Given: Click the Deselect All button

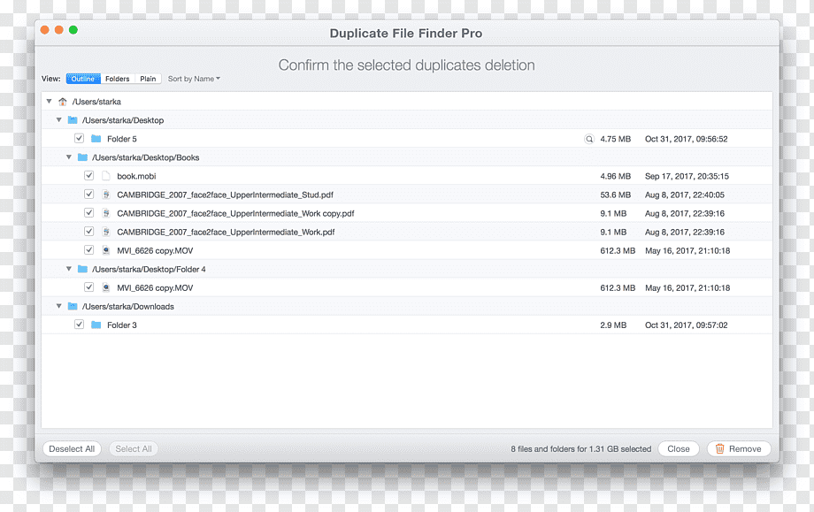Looking at the screenshot, I should (x=72, y=448).
